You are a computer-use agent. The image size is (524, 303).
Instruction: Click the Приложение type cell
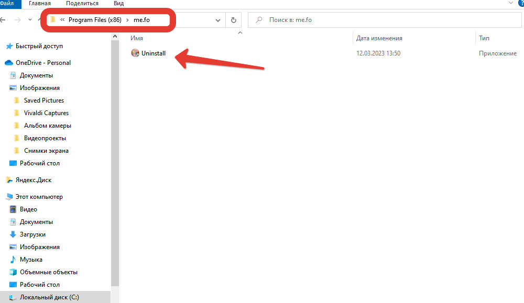(x=498, y=53)
